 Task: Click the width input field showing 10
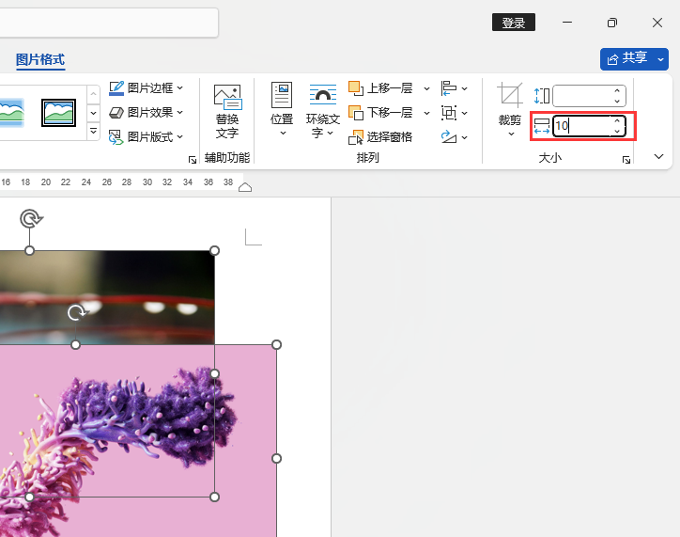[580, 125]
